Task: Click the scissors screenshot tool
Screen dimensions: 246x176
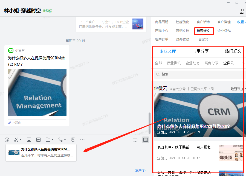Action: coord(16,140)
